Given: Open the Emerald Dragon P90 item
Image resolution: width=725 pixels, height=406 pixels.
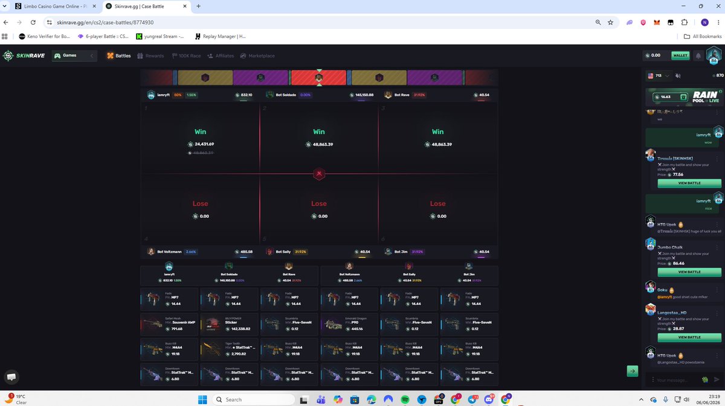Looking at the screenshot, I should click(349, 324).
